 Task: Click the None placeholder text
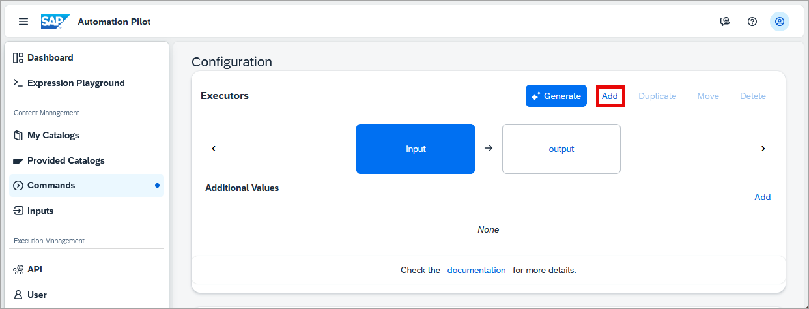point(489,229)
